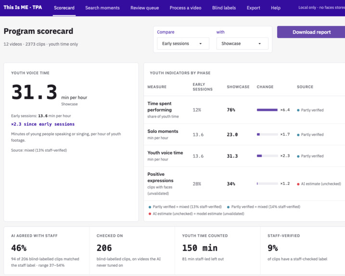Click the 12 videos · 2373 clips subtitle
This screenshot has width=345, height=276.
click(x=41, y=44)
